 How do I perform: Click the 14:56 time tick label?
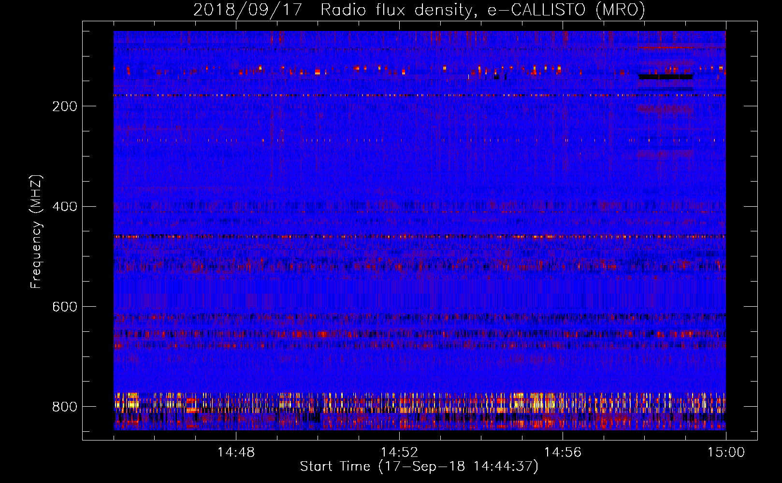(563, 453)
